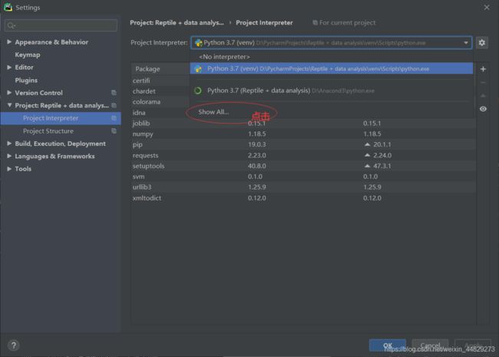Close the Settings dialog
This screenshot has width=499, height=357.
click(x=487, y=8)
